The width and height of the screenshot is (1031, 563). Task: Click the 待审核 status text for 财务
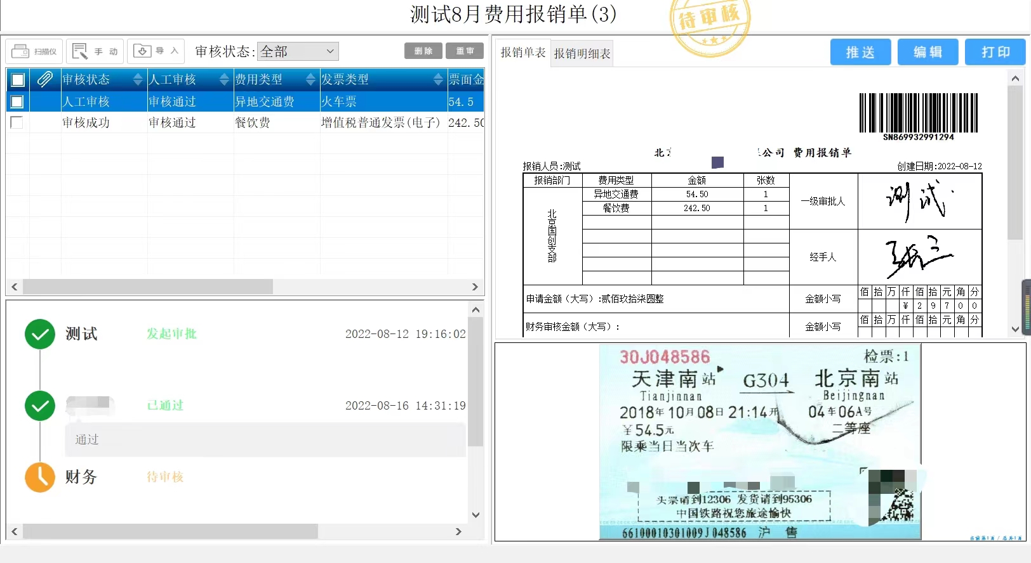point(165,477)
